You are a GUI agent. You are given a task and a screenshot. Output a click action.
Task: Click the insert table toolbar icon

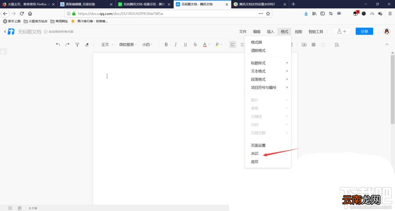click(313, 45)
